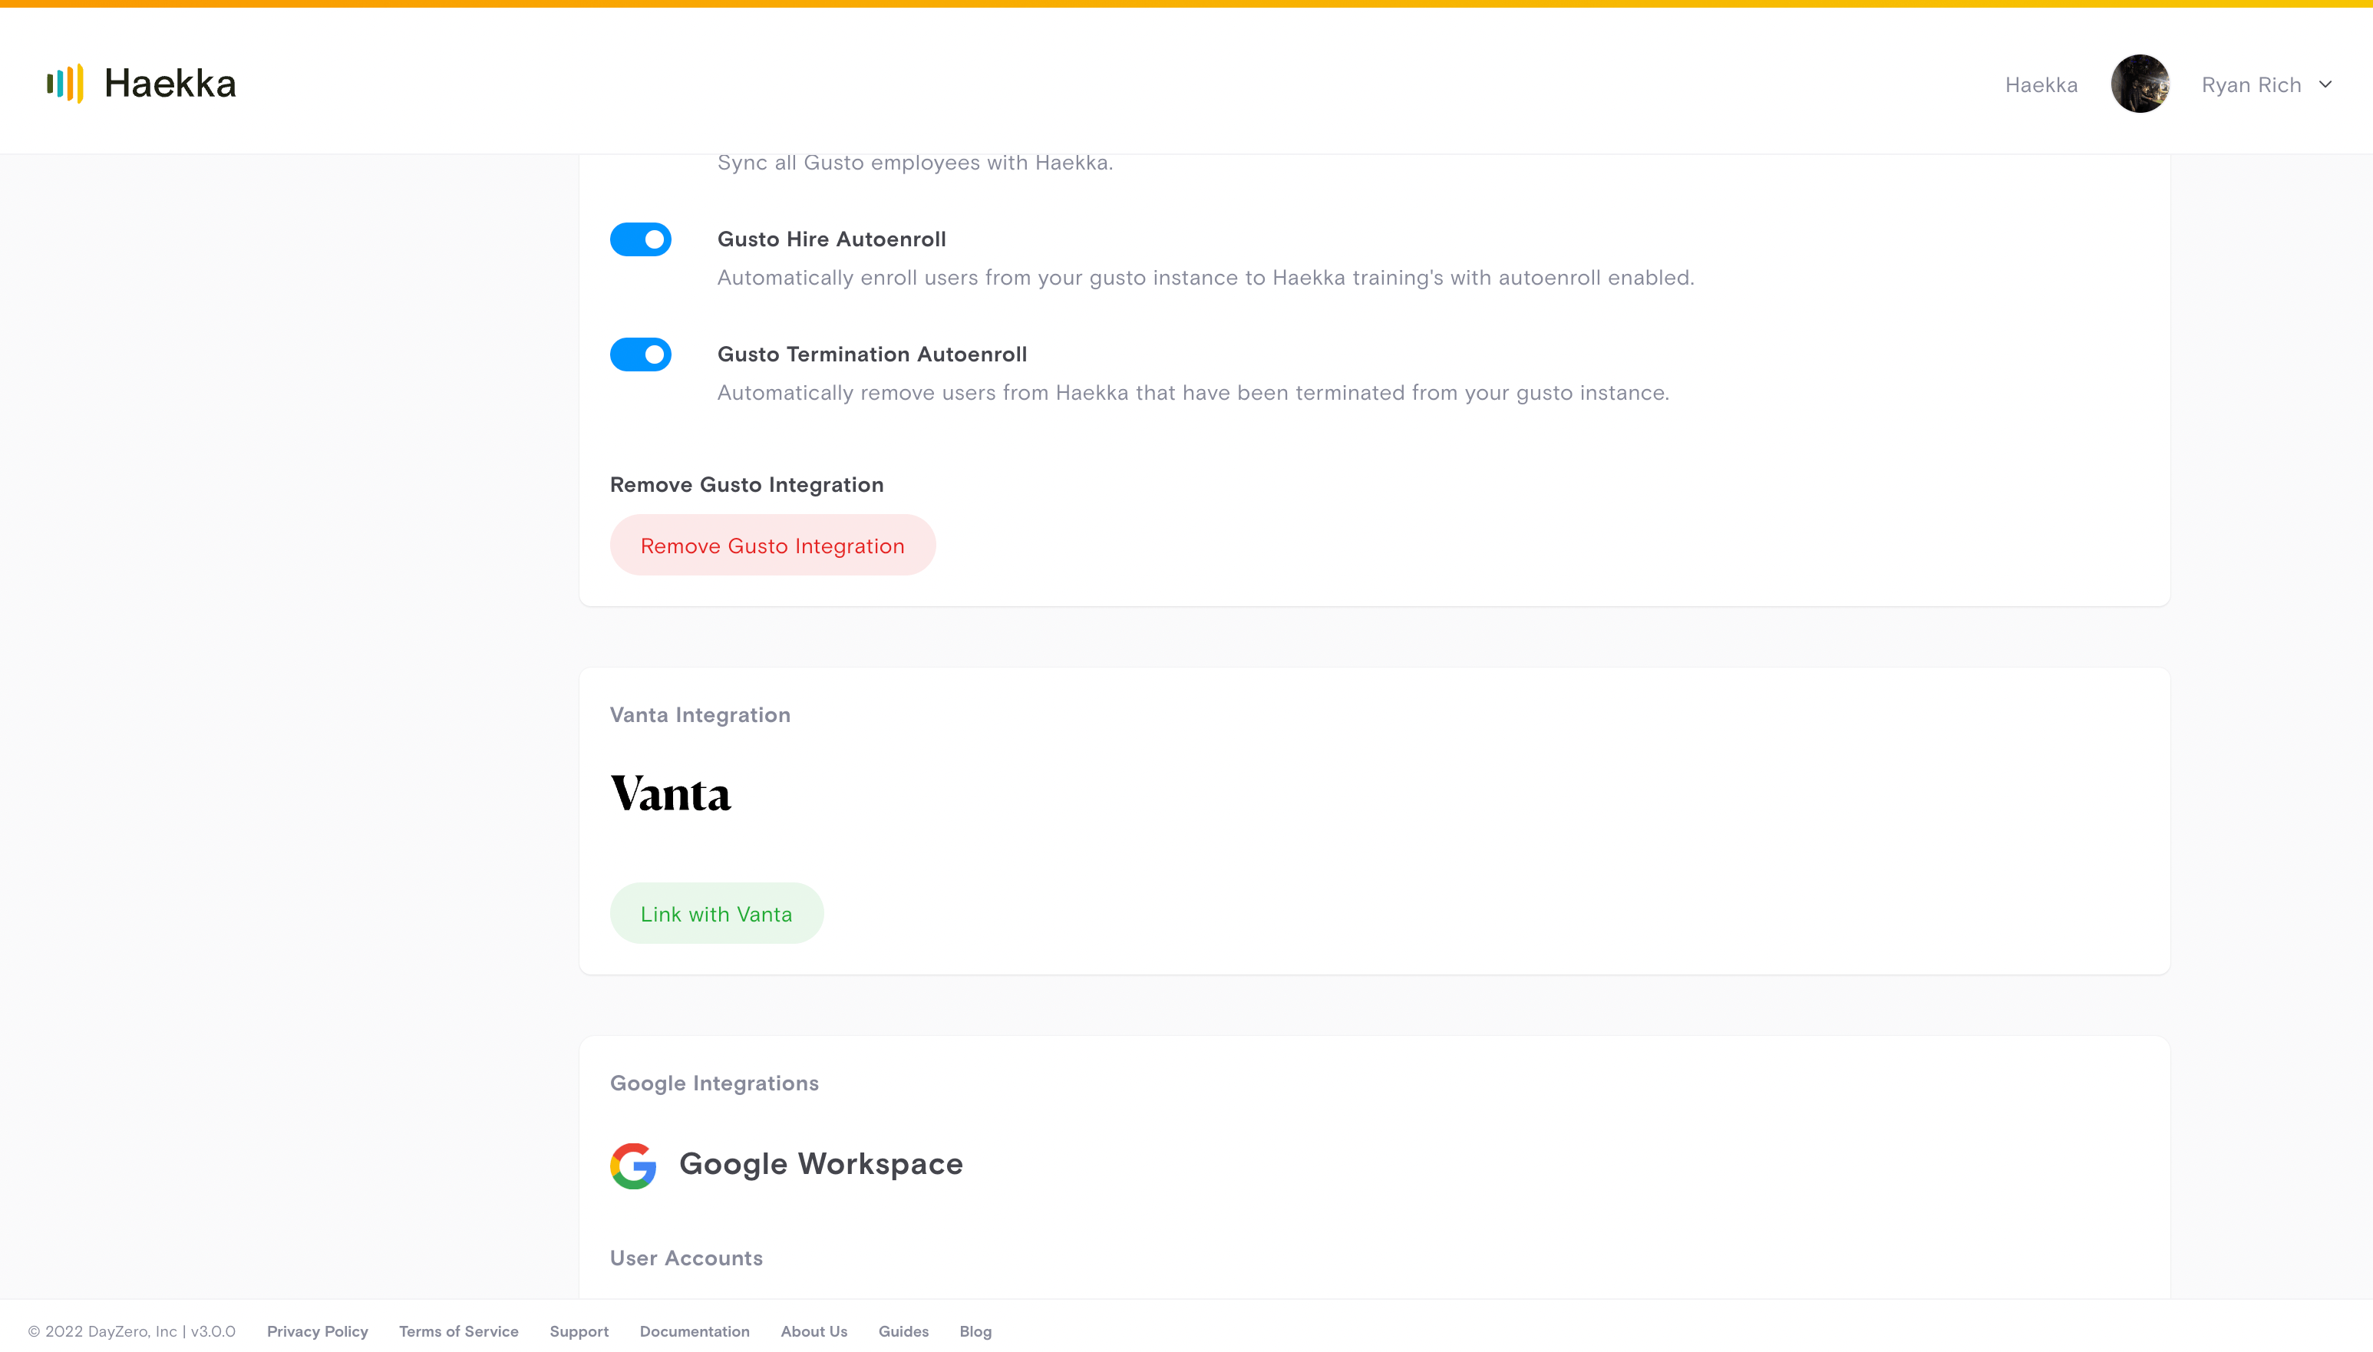Open Terms of Service footer link
The width and height of the screenshot is (2373, 1352).
459,1331
